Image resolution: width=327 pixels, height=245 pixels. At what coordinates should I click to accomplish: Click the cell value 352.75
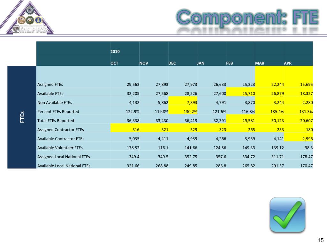pos(191,157)
